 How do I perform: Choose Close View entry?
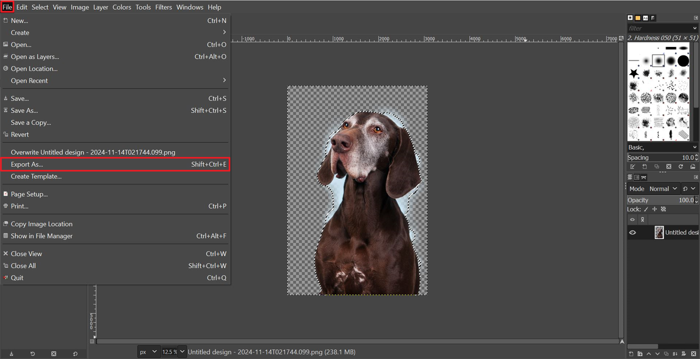[115, 254]
